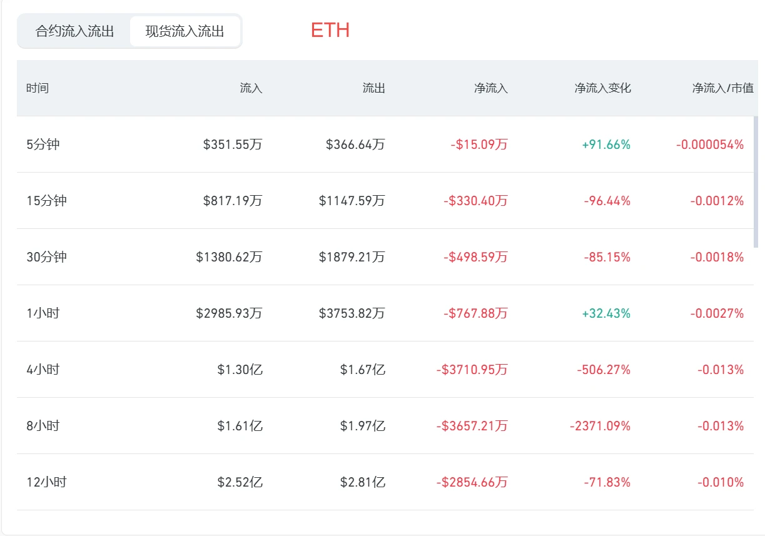Screen dimensions: 765x536
Task: Select the 5分钟 row
Action: tap(385, 144)
